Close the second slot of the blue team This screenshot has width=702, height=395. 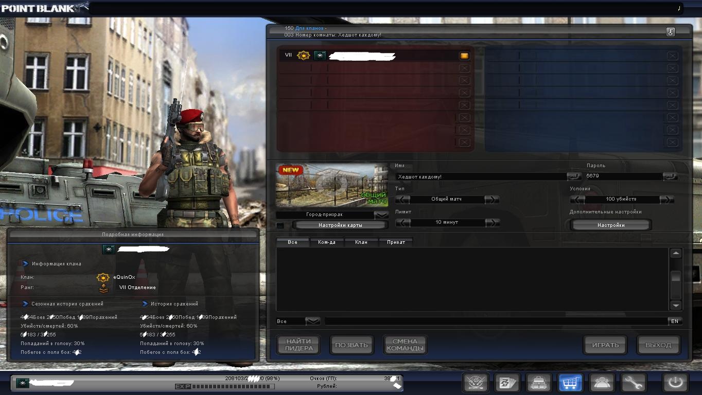(x=672, y=68)
